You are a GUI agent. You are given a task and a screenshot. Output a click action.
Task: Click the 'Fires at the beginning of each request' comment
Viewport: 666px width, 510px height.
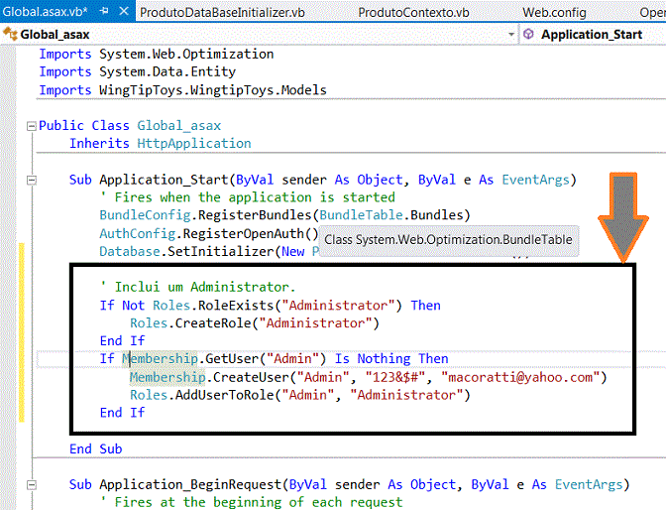251,502
